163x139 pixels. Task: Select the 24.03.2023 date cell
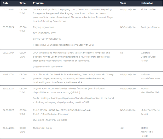click(8, 110)
